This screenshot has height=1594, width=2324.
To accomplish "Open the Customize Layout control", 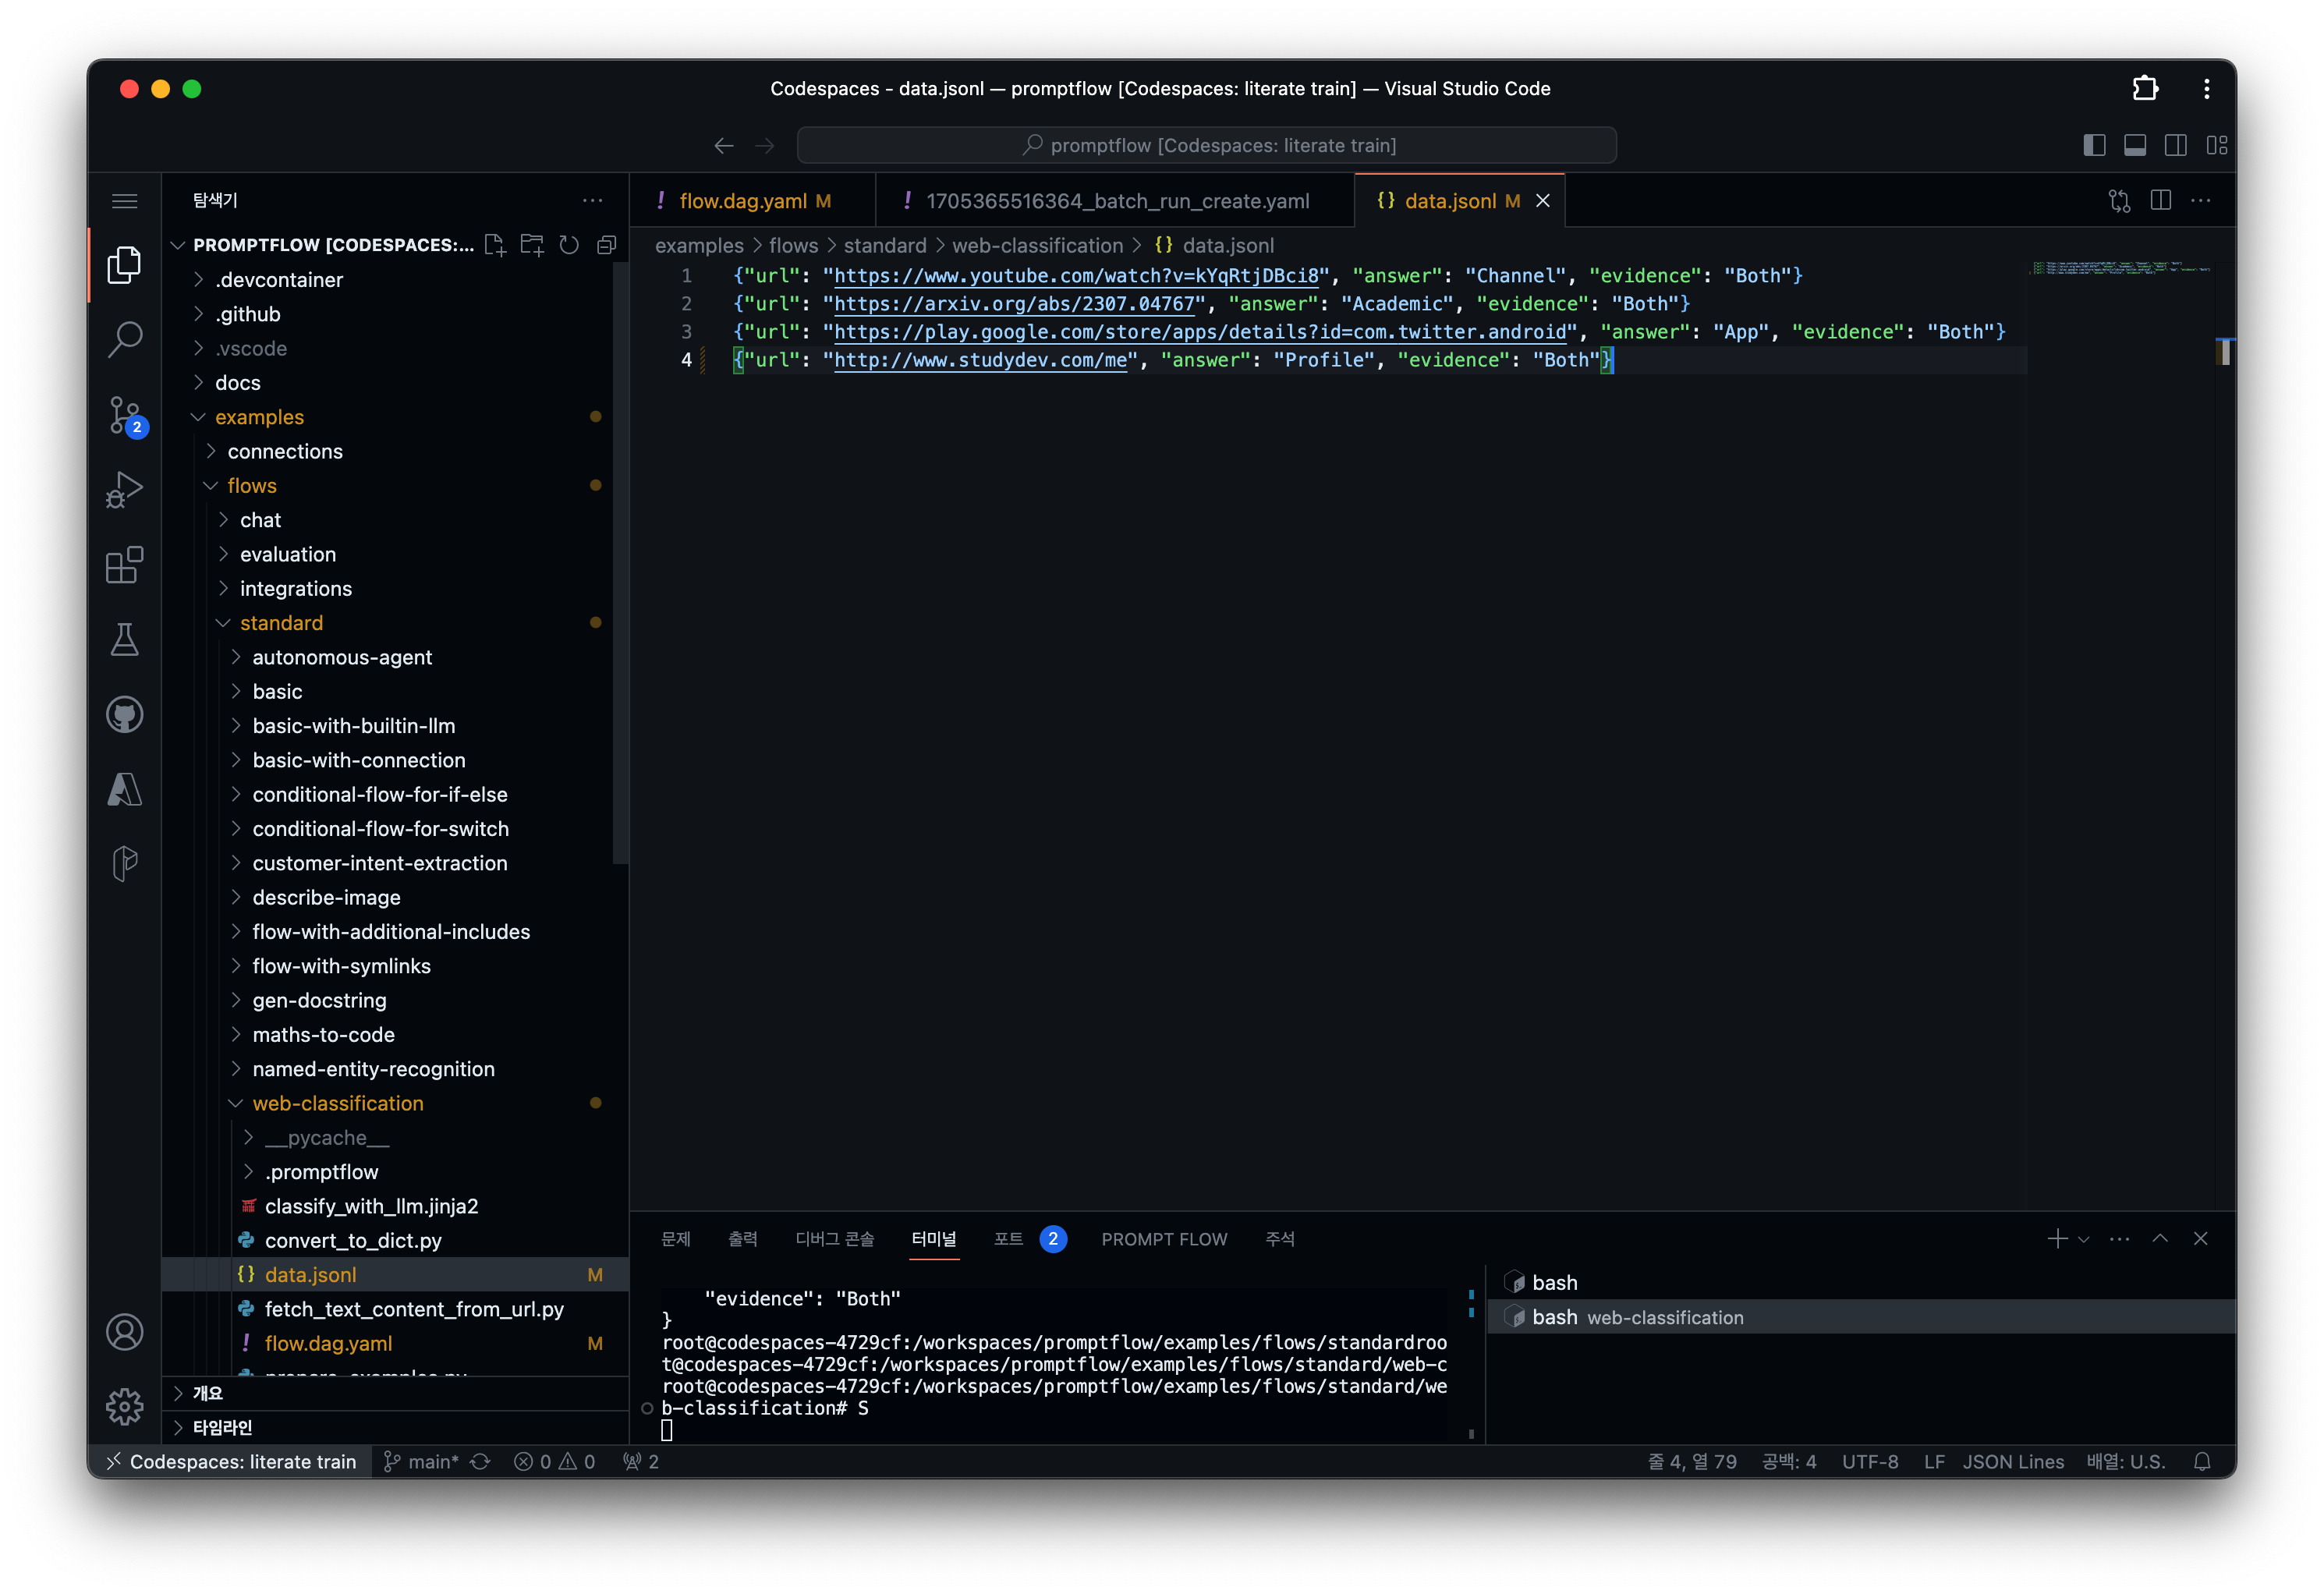I will pos(2216,146).
